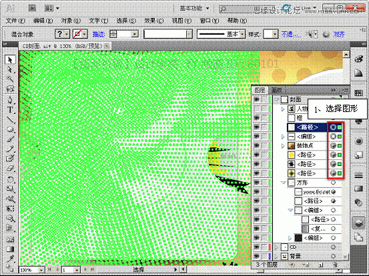Toggle visibility of the CD layer
Screen dimensions: 369x276
point(256,247)
